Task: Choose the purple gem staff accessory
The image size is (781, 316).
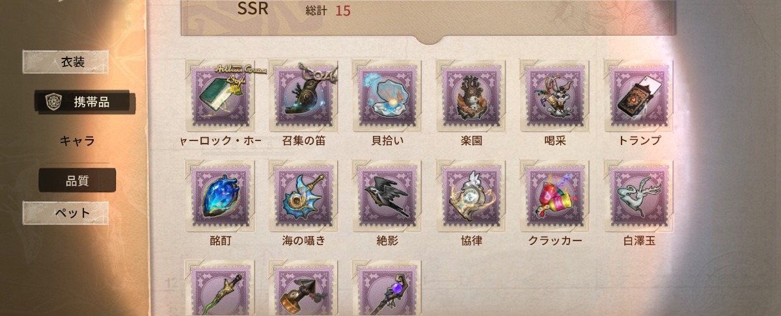Action: pos(387,288)
